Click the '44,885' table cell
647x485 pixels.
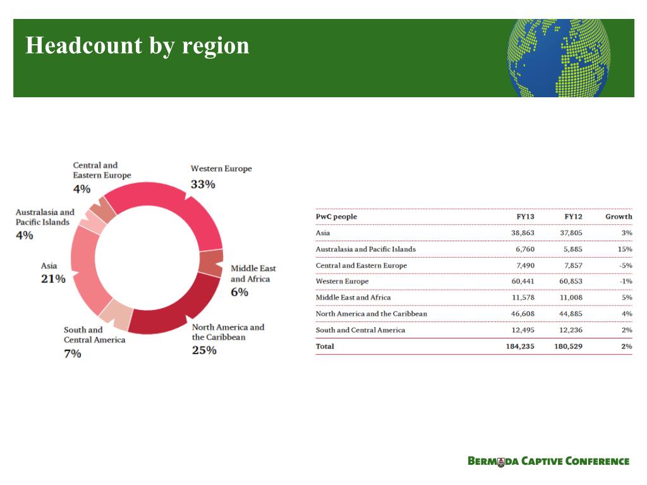[x=571, y=314]
